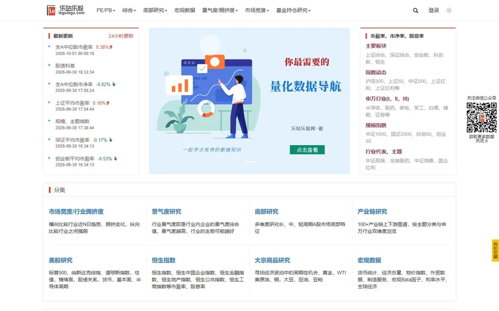
Task: Open the 宏观数据 category card
Action: (x=369, y=260)
